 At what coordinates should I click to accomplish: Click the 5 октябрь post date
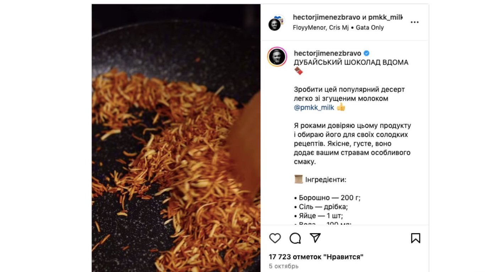coord(284,266)
